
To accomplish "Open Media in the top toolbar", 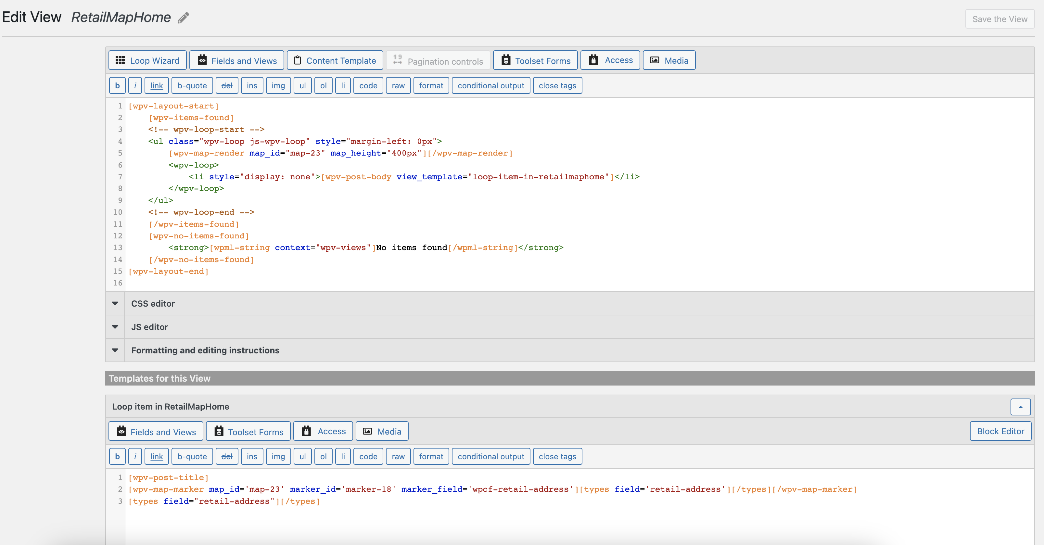I will [x=669, y=60].
